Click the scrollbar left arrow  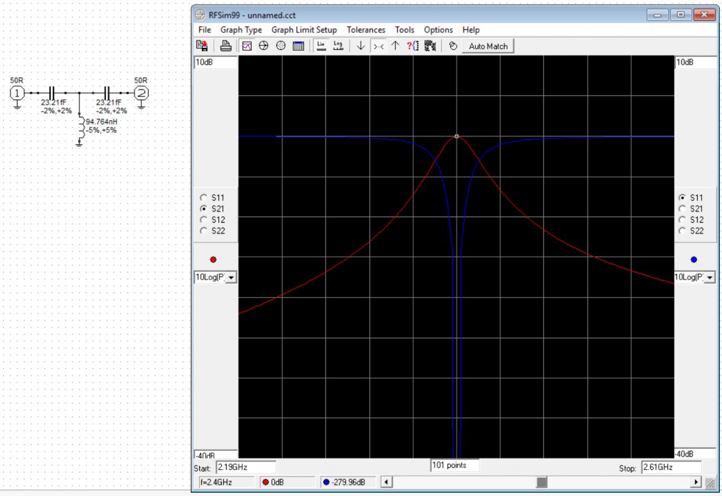(x=386, y=482)
